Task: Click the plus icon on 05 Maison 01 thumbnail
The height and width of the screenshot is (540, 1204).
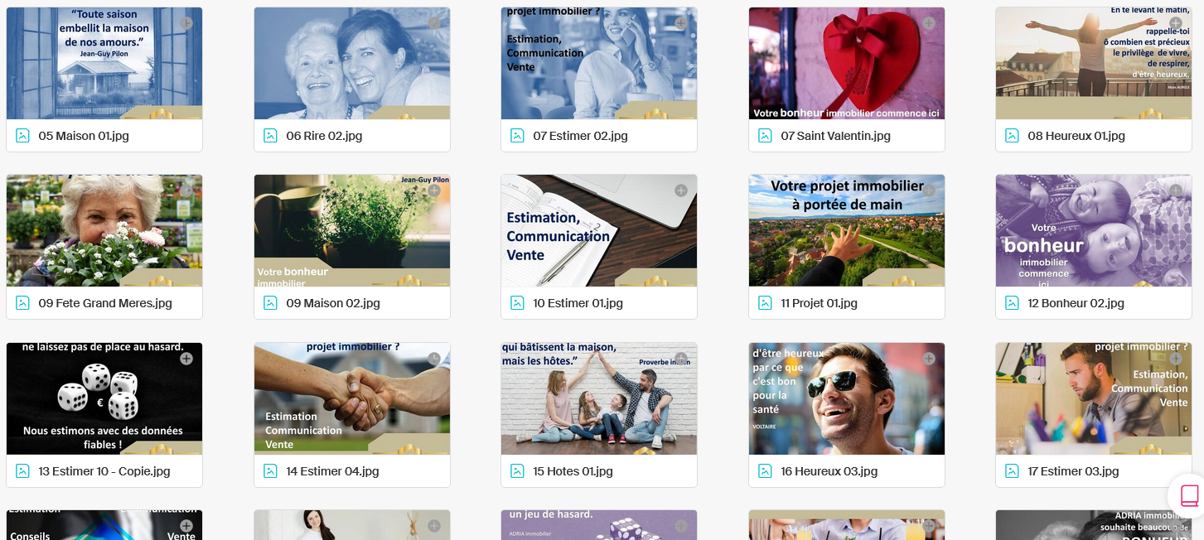Action: 186,23
